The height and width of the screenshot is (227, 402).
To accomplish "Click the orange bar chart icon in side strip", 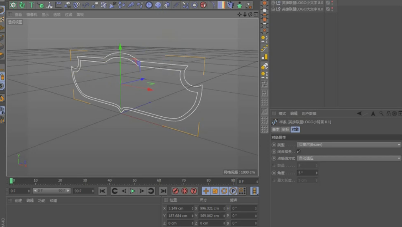I will (x=264, y=57).
